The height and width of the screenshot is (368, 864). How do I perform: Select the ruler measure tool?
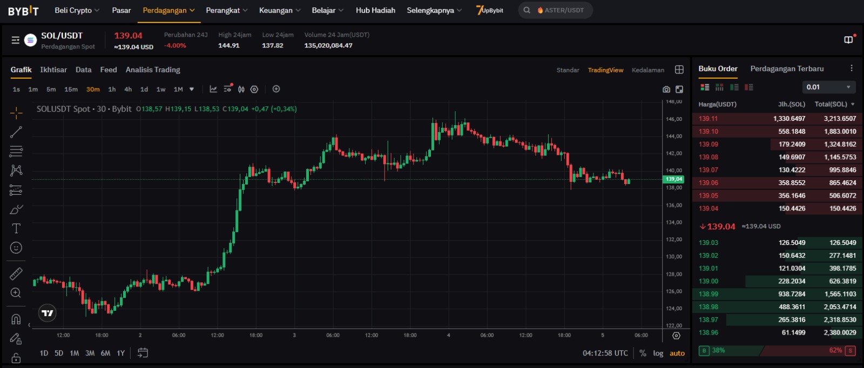coord(16,274)
